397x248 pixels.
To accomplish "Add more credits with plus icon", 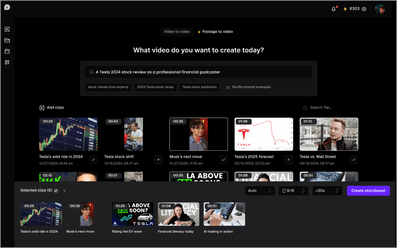I will click(x=364, y=9).
